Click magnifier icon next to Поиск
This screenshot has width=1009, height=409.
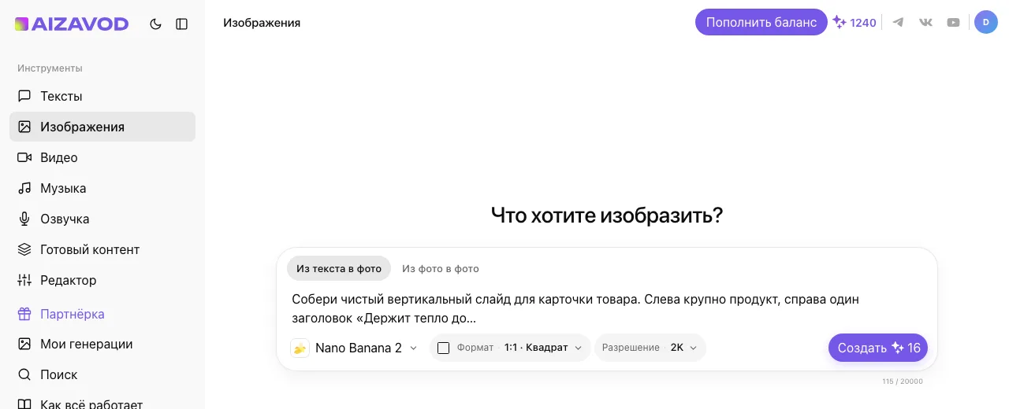24,374
